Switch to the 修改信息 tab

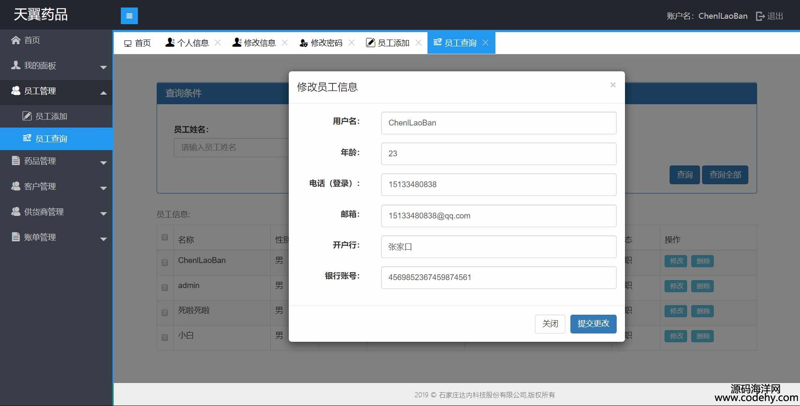254,43
